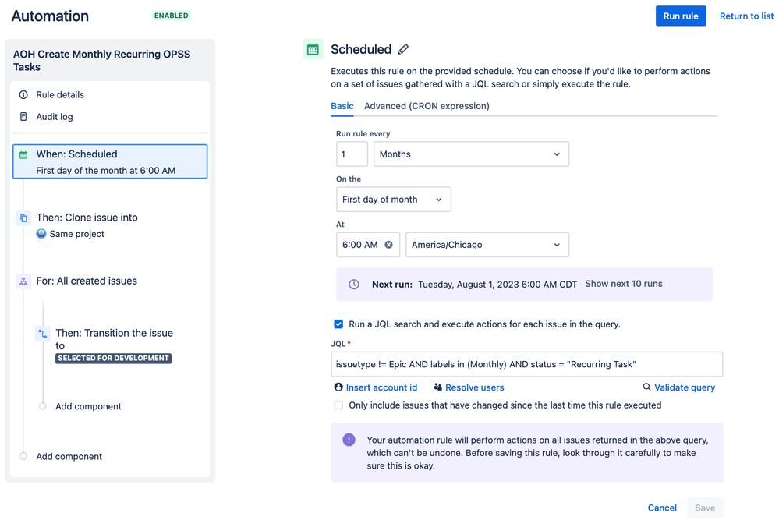This screenshot has height=527, width=779.
Task: Click the people icon beside Resolve users
Action: [x=437, y=387]
